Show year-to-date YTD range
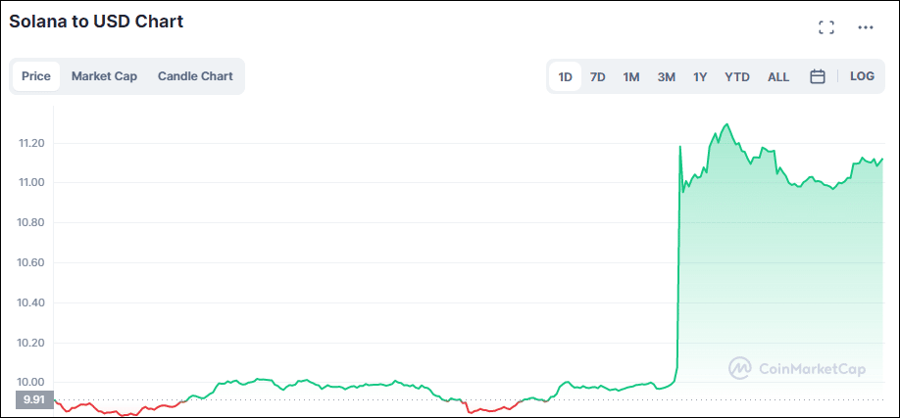Screen dimensions: 900x418 pyautogui.click(x=737, y=76)
